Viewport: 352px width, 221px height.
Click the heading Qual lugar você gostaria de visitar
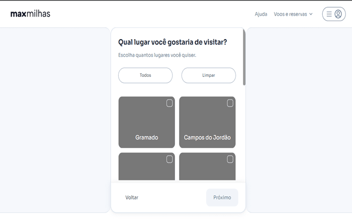pos(172,42)
